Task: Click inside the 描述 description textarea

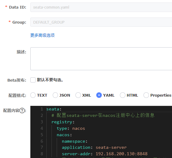Action: coord(101,59)
